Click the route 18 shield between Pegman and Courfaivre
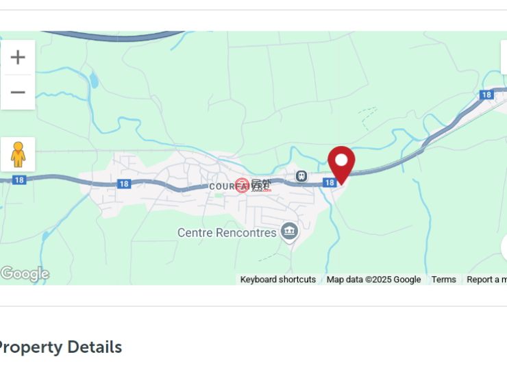Image resolution: width=507 pixels, height=370 pixels. [124, 184]
